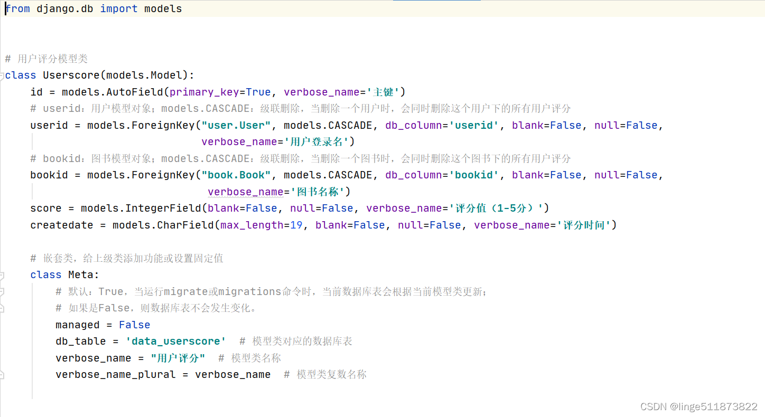
Task: Click the "max_length" argument name
Action: click(x=252, y=225)
